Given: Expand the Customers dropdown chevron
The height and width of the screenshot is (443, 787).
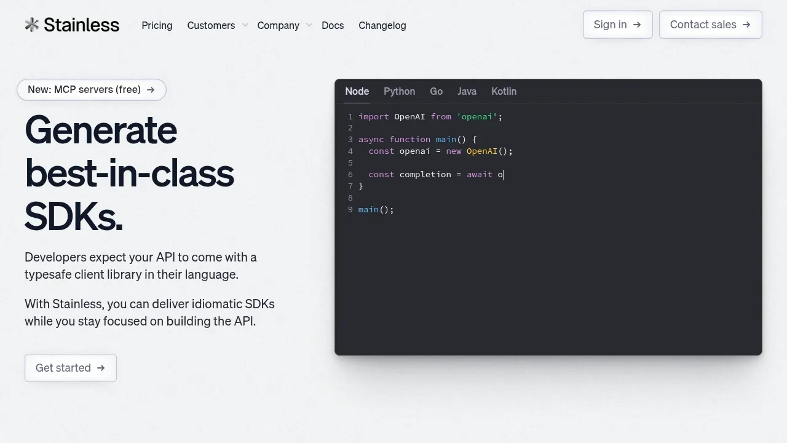Looking at the screenshot, I should click(245, 25).
